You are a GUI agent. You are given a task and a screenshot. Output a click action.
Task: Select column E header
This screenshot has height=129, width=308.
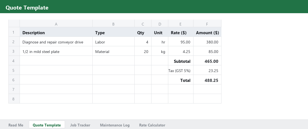pos(181,23)
